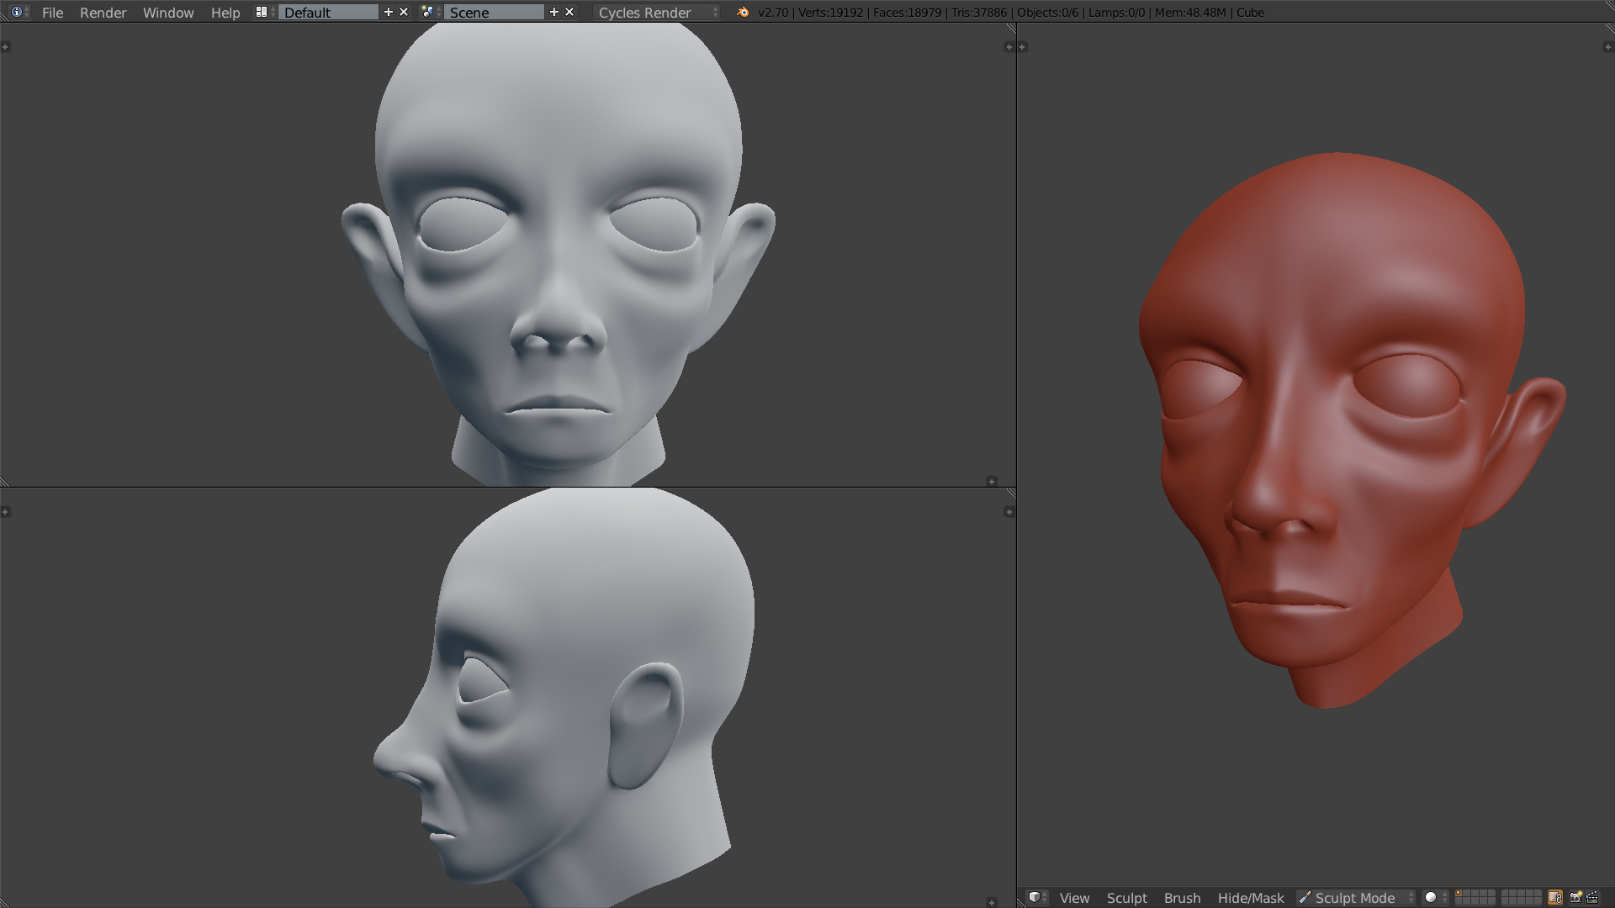The width and height of the screenshot is (1615, 908).
Task: Open the View menu in 3D viewport header
Action: [1074, 898]
